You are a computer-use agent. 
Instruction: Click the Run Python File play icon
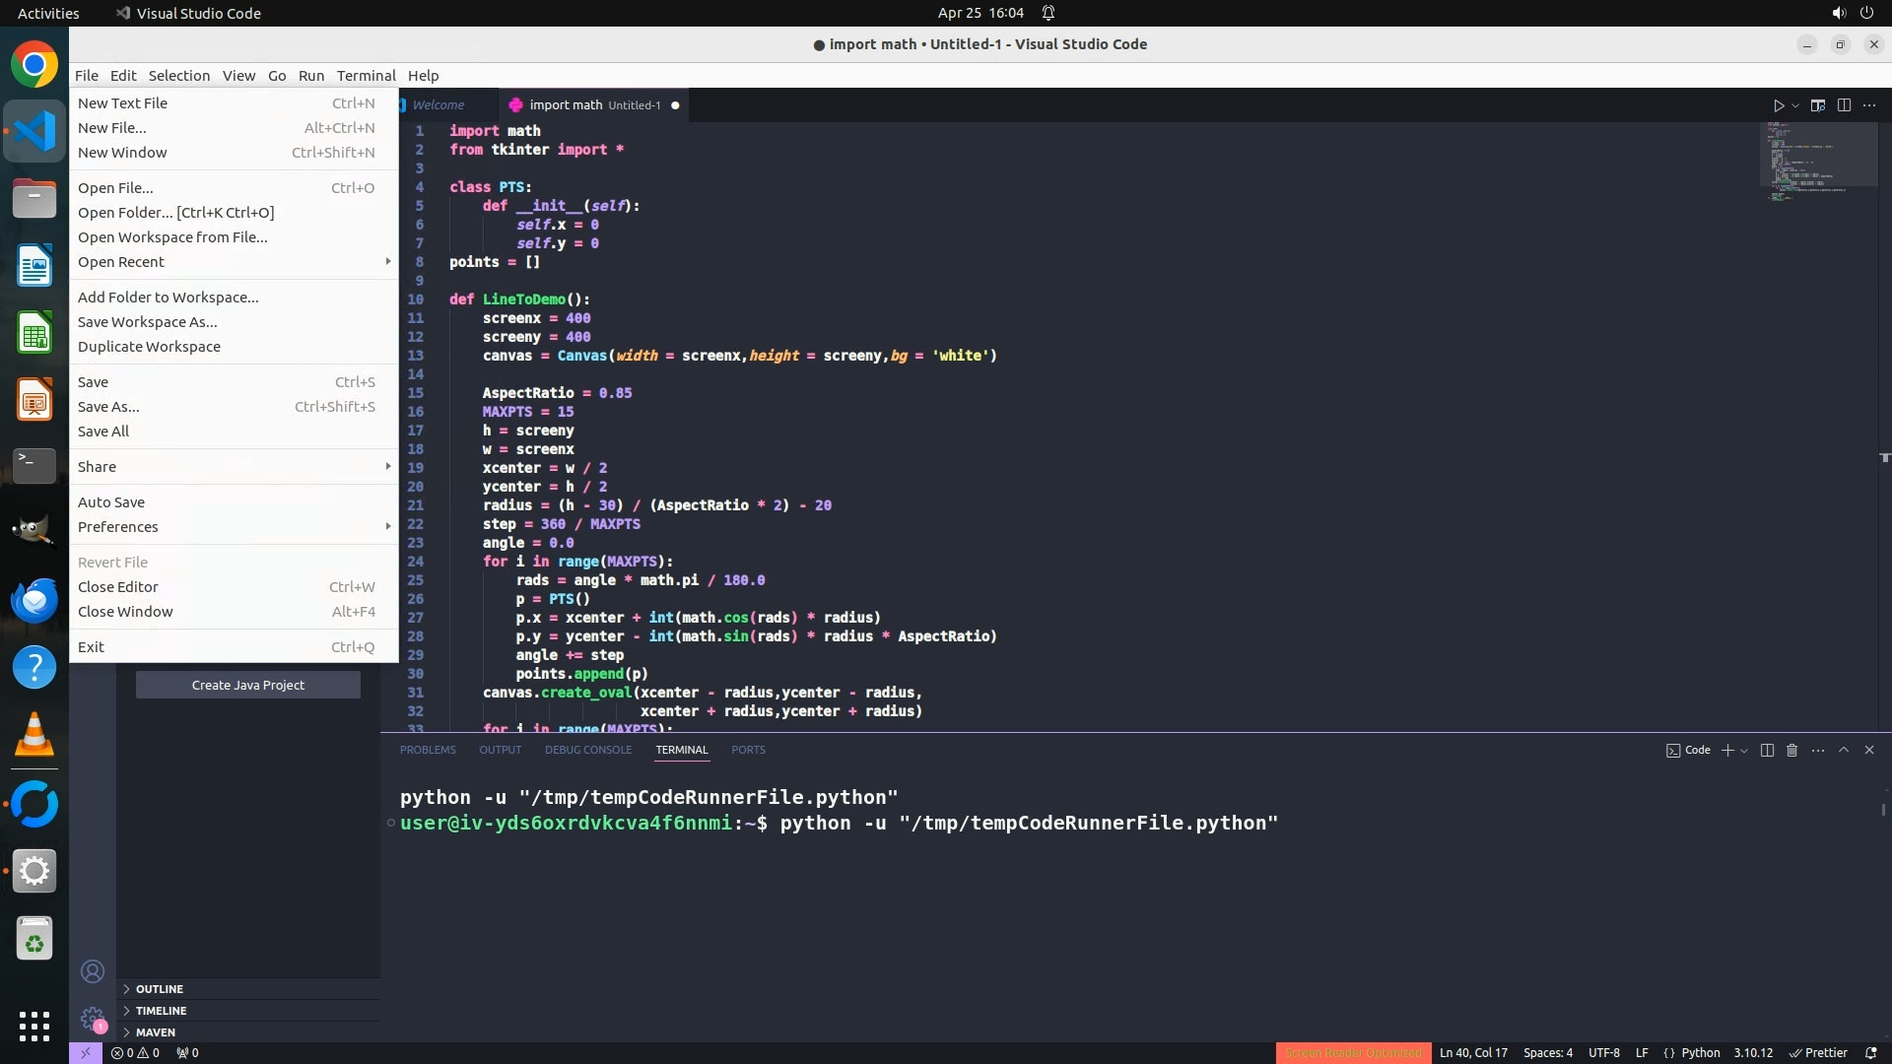tap(1779, 105)
